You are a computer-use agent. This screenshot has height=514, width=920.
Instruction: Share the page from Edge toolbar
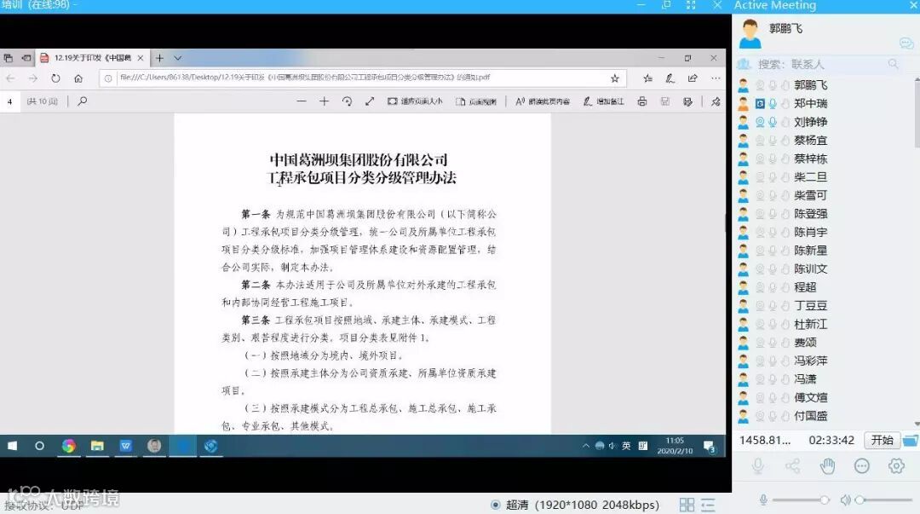[693, 78]
